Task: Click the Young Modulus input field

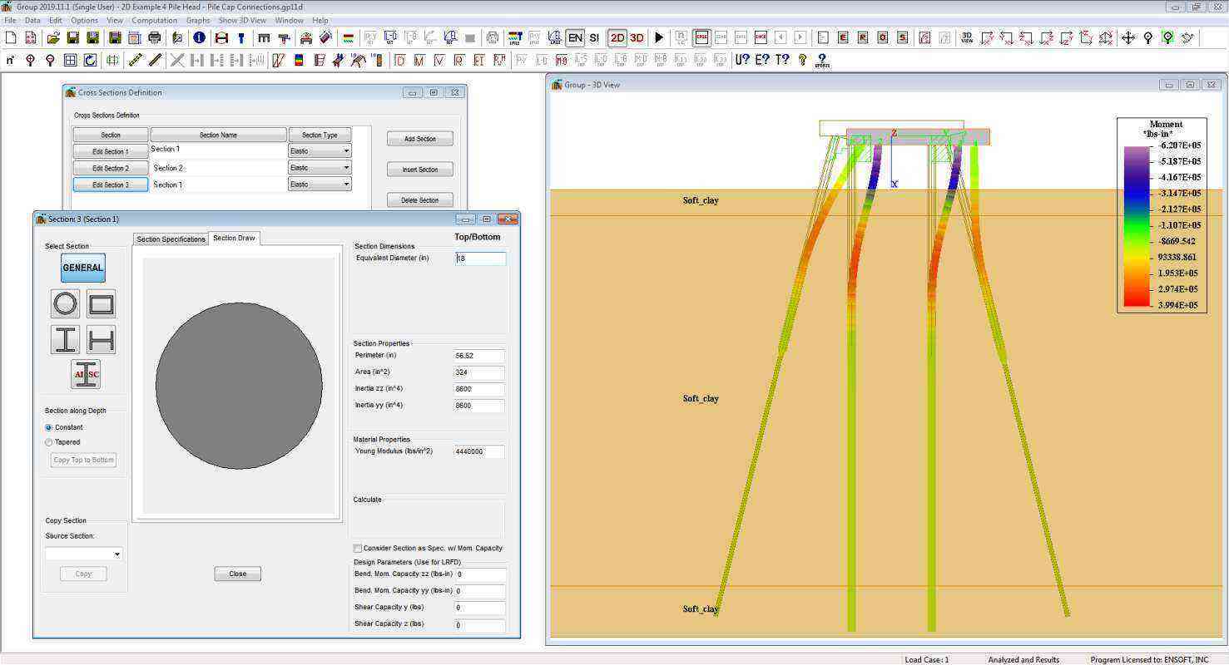Action: pyautogui.click(x=478, y=451)
